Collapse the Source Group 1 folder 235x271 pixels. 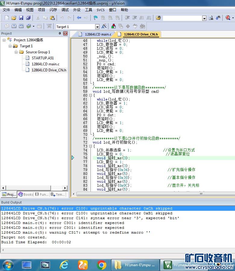pyautogui.click(x=16, y=52)
